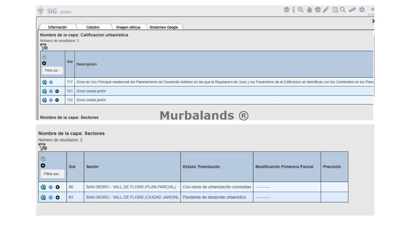Activate the ruler measurement tool
This screenshot has height=229, width=407.
(352, 10)
